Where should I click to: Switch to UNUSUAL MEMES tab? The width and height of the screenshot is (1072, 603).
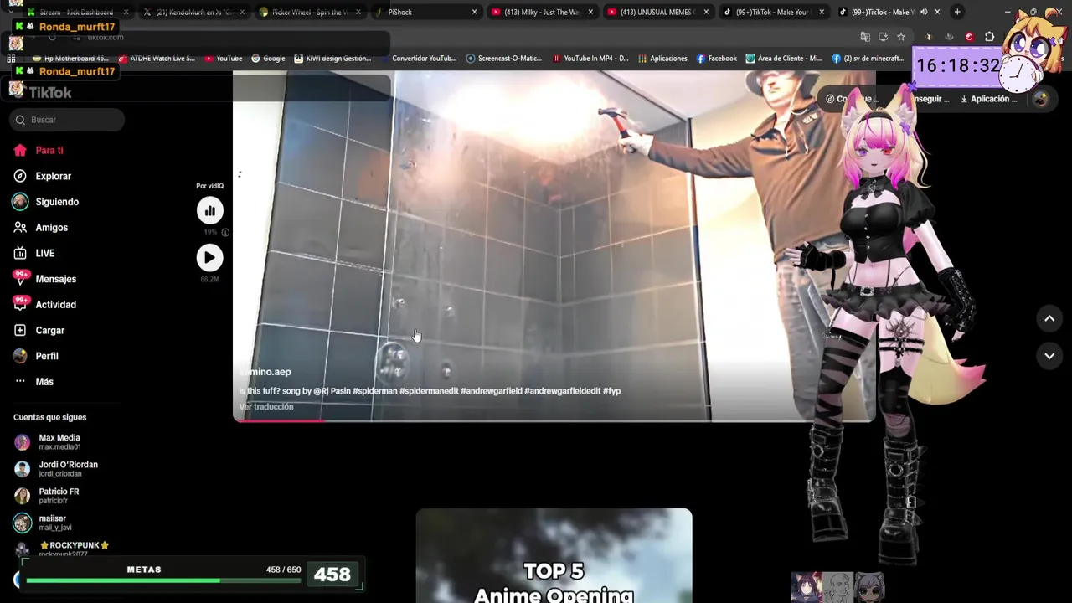[657, 13]
